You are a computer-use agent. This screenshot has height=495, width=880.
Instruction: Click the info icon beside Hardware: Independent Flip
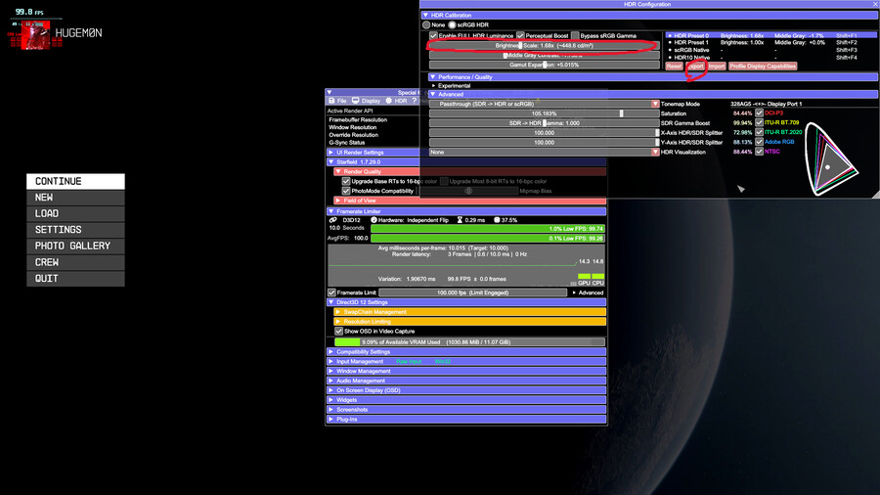point(374,220)
